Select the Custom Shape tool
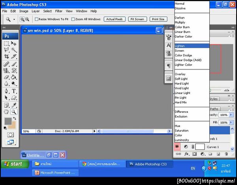The image size is (237, 185). (14, 98)
